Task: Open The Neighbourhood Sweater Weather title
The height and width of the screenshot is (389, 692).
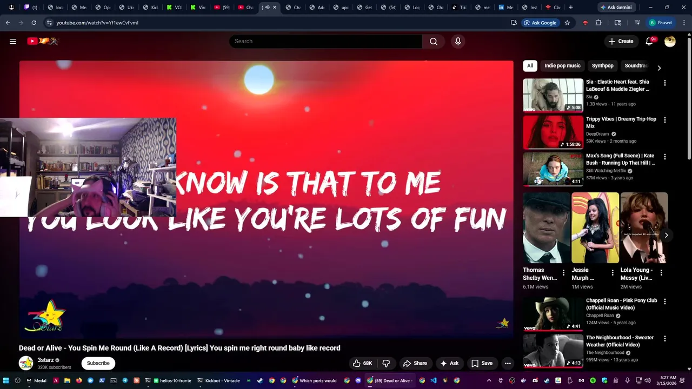Action: 620,341
